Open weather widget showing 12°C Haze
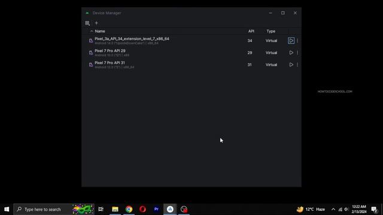Viewport: 383px width, 215px height. (x=311, y=209)
